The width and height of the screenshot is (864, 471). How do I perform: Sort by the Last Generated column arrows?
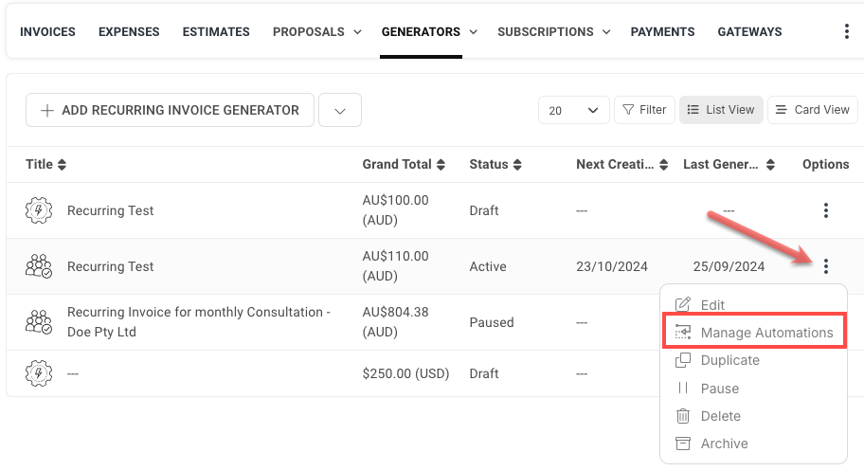point(770,164)
